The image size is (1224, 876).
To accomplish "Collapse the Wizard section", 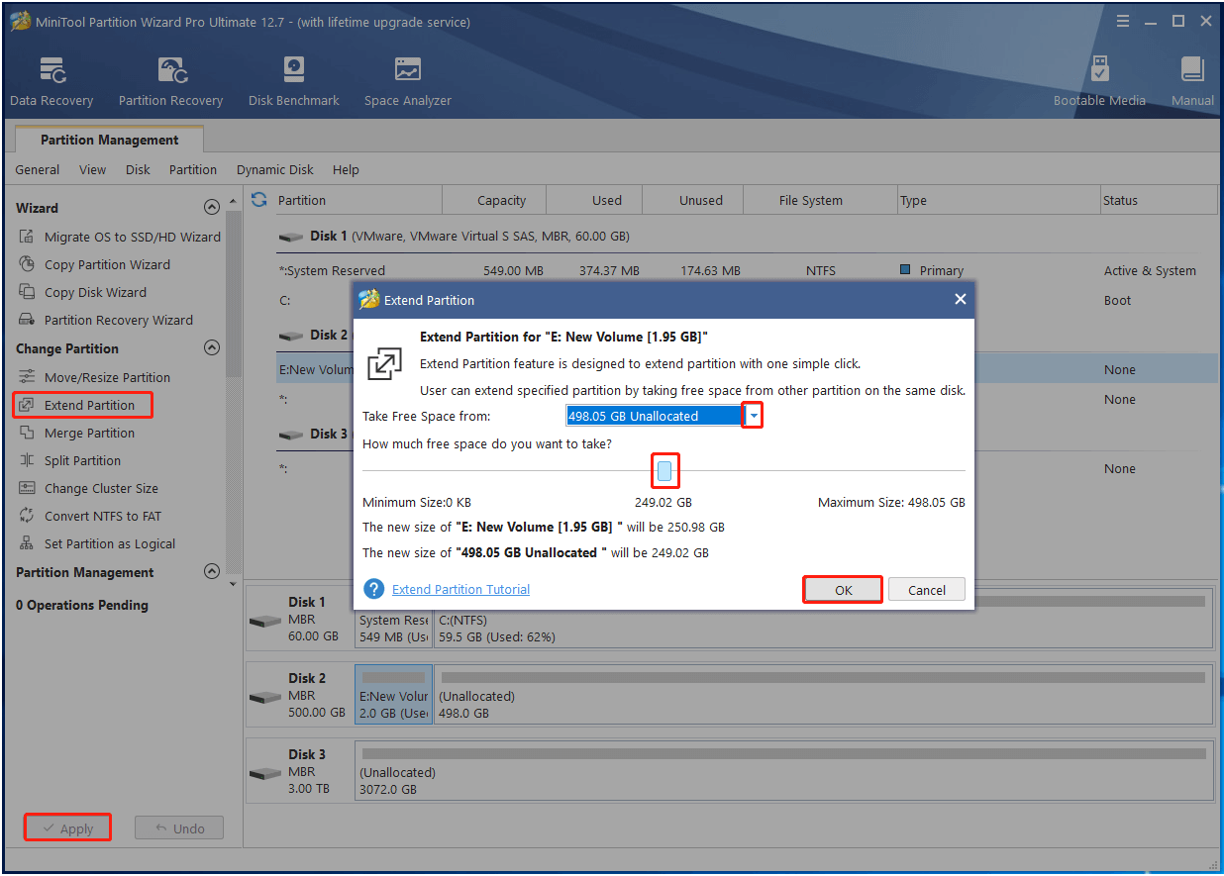I will pyautogui.click(x=211, y=208).
